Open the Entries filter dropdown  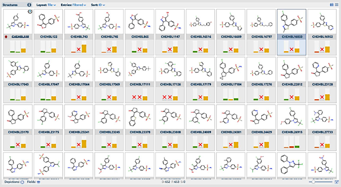(x=79, y=5)
